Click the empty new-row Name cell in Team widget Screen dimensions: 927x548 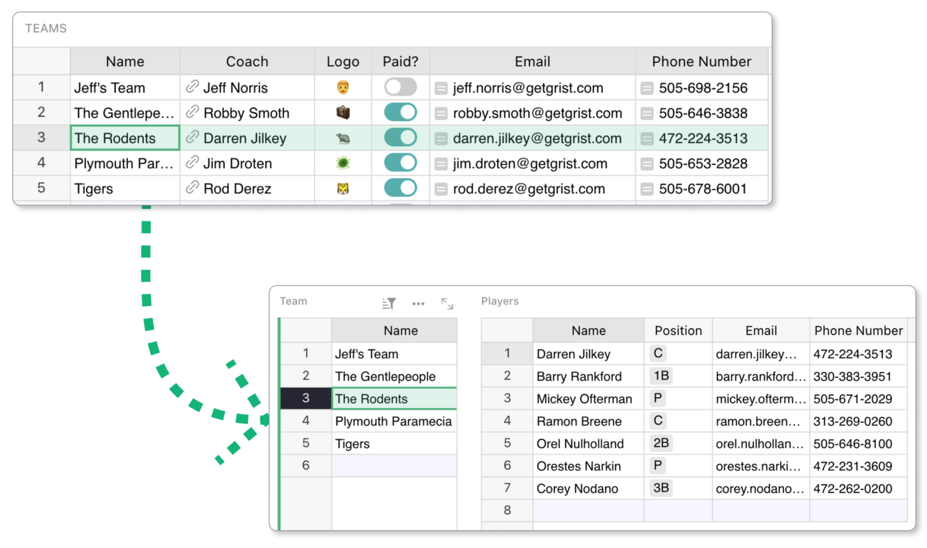point(394,466)
